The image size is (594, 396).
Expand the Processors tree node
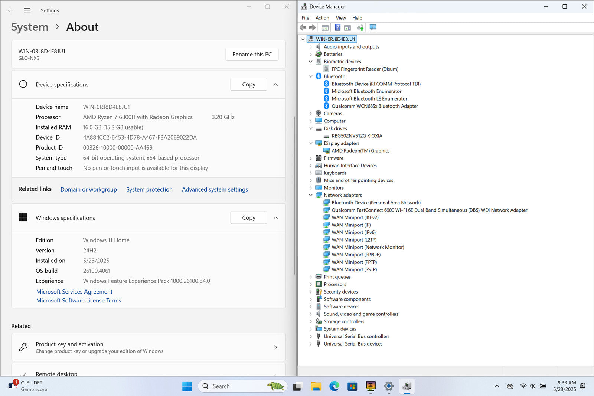[311, 284]
